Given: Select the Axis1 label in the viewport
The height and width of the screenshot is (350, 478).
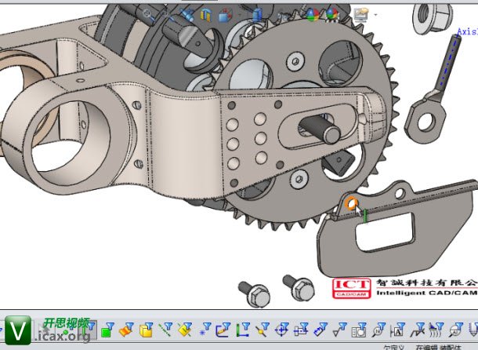Looking at the screenshot, I should [x=467, y=31].
